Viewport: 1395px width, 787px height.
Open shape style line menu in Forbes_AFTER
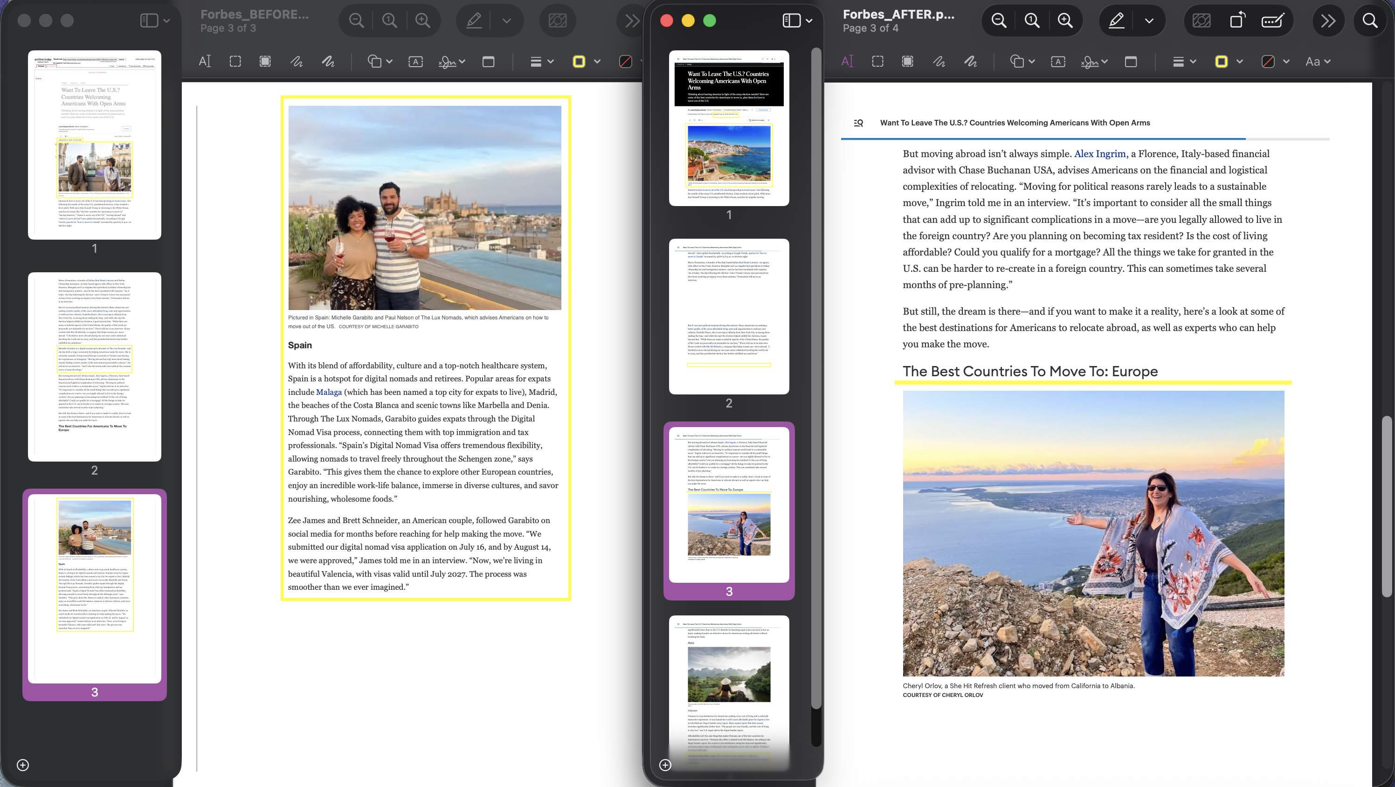[1184, 61]
